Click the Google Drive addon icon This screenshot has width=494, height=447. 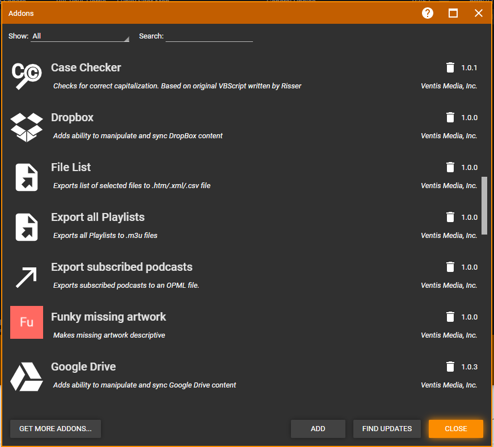point(26,377)
